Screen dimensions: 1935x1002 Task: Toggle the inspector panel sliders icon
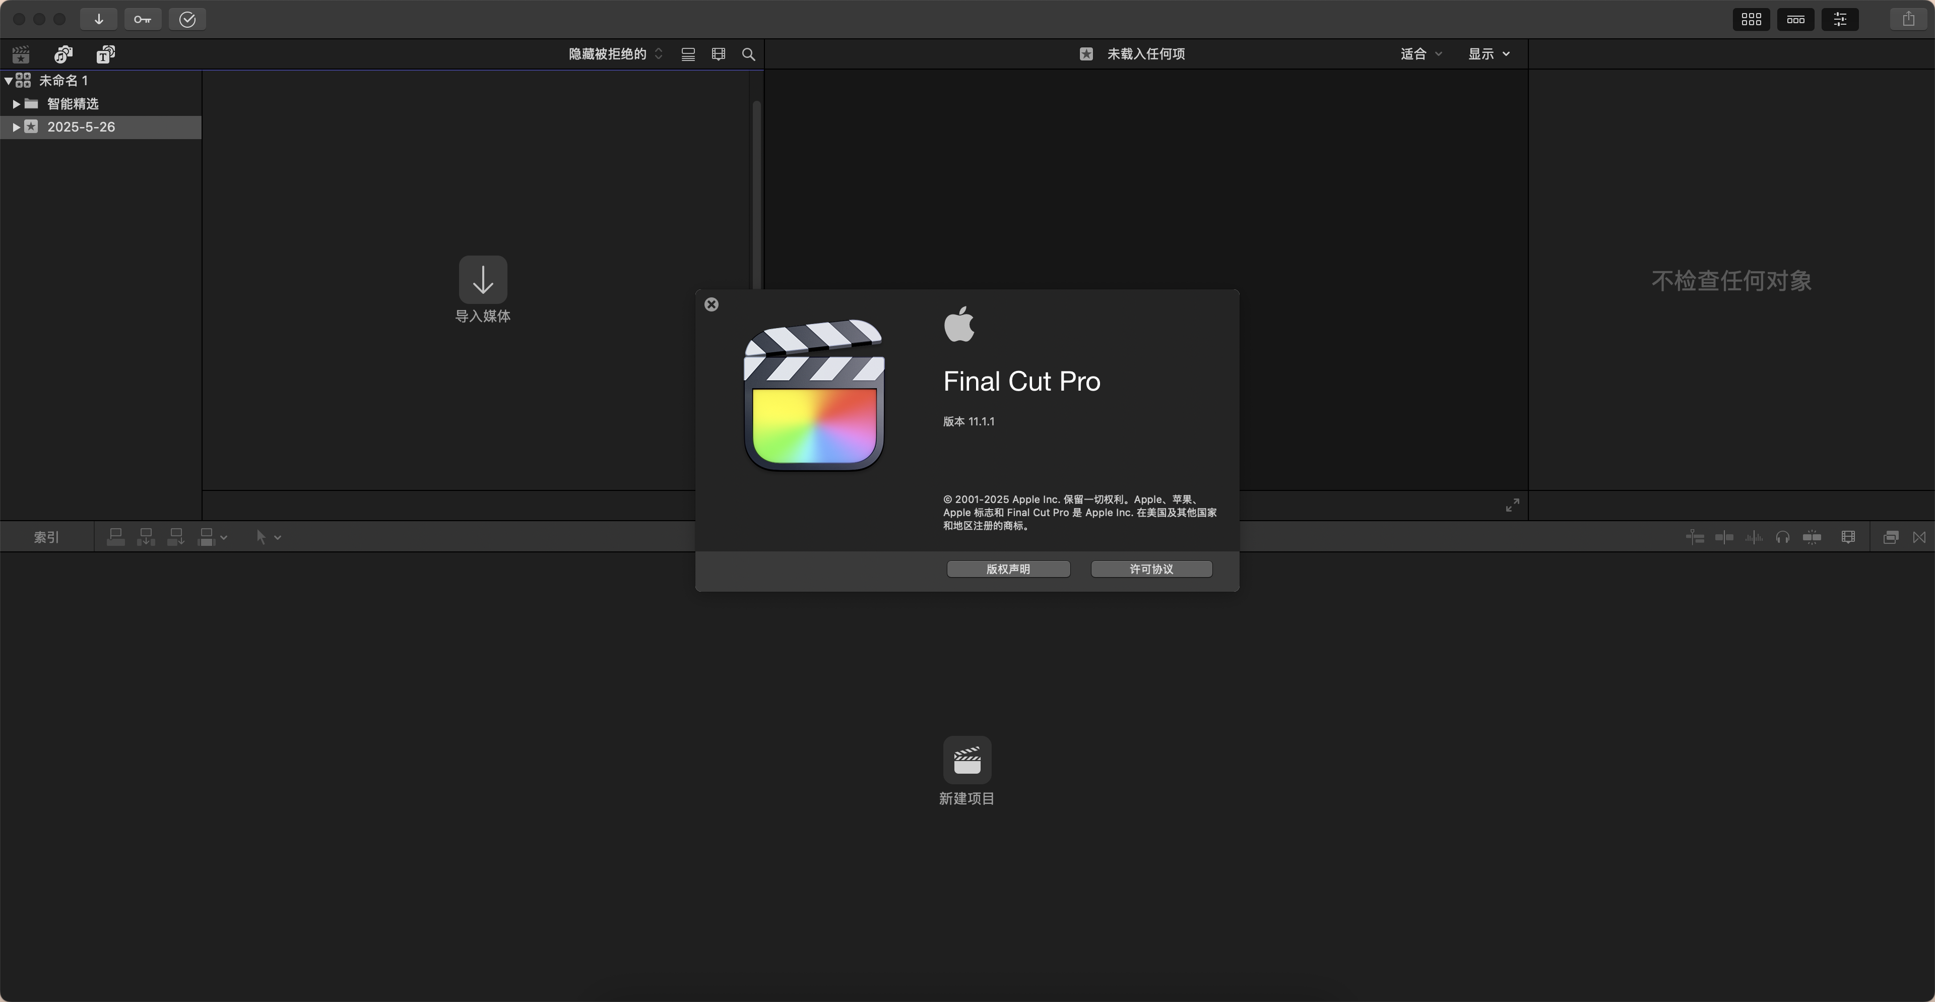(1840, 19)
